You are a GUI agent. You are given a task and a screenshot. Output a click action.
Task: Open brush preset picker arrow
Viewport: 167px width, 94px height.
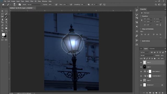(17, 5)
